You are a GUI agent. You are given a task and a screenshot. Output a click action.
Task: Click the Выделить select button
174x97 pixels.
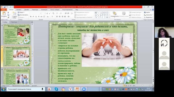pyautogui.click(x=148, y=17)
